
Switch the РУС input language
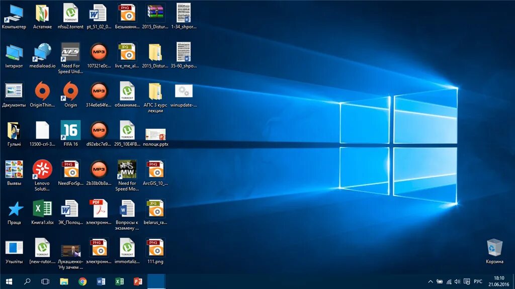(478, 281)
